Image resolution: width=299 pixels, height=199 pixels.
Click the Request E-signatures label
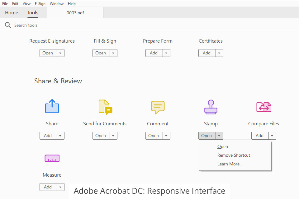(52, 41)
